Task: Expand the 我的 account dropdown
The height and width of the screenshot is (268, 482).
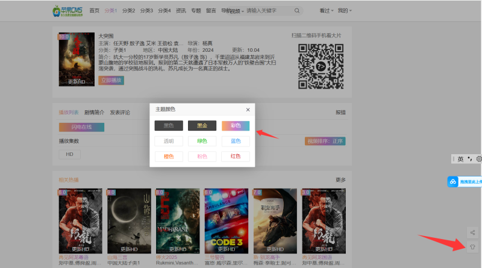Action: pyautogui.click(x=345, y=11)
